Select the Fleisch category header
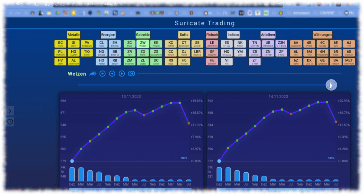The height and width of the screenshot is (194, 363). [x=212, y=34]
